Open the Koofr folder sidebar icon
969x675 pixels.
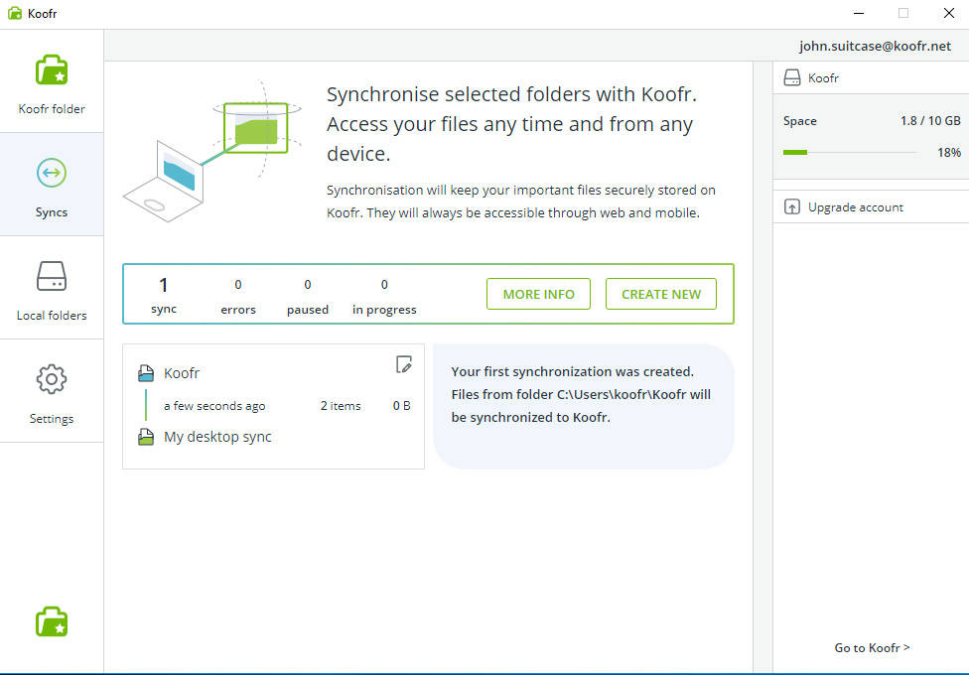[x=52, y=69]
